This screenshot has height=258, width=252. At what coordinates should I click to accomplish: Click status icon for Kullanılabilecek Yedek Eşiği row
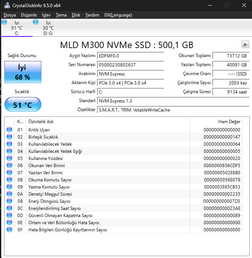[x=9, y=151]
